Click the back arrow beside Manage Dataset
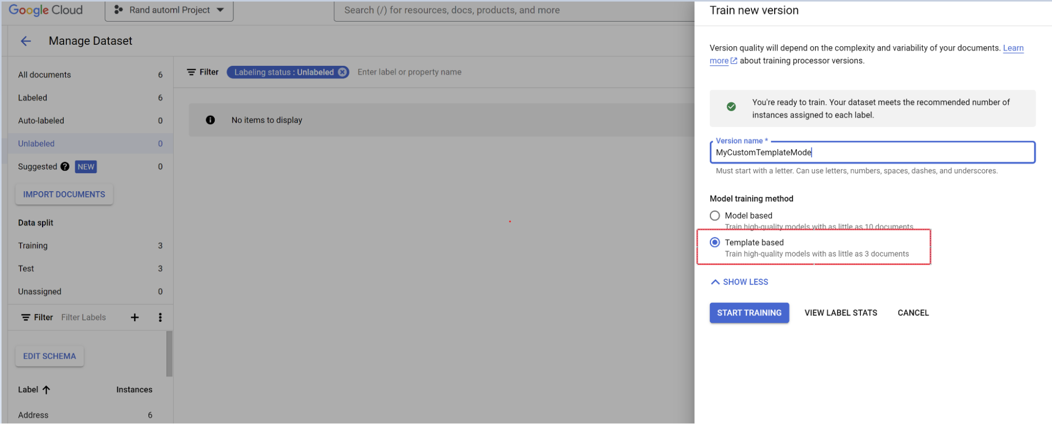Viewport: 1052px width, 424px height. click(x=25, y=41)
